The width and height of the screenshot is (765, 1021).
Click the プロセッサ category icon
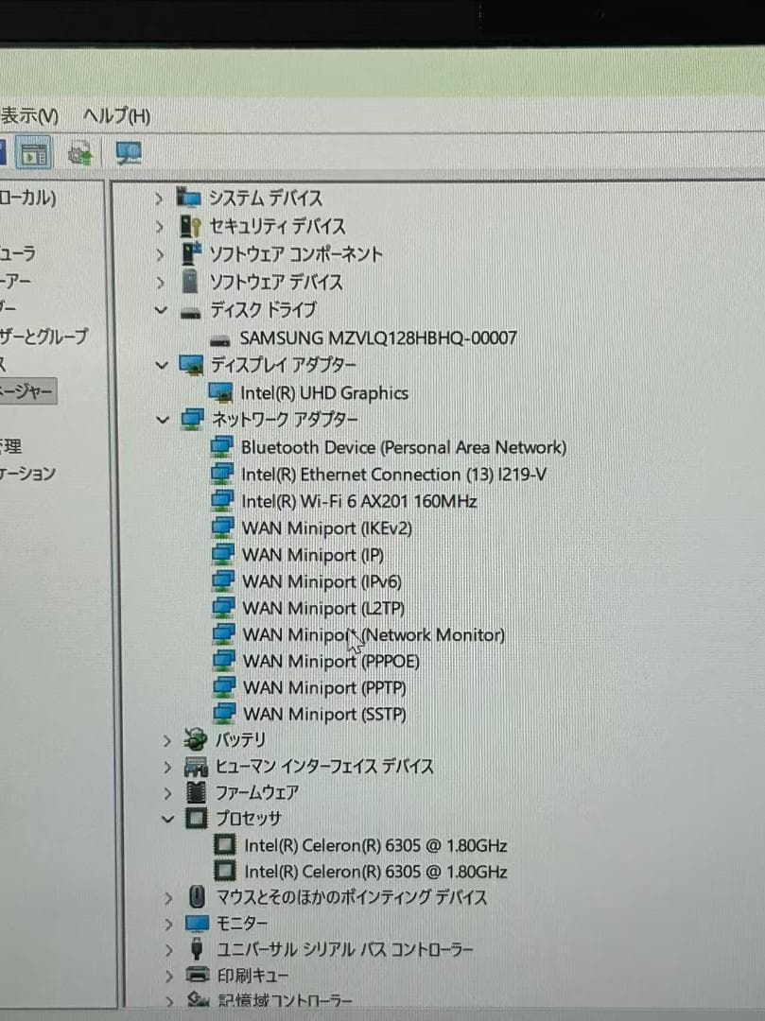pyautogui.click(x=197, y=819)
